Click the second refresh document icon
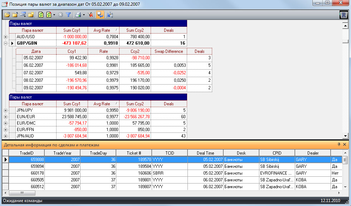 [49, 15]
